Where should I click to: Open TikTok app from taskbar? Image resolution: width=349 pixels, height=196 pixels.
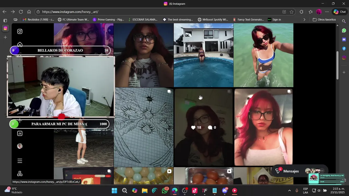195,191
